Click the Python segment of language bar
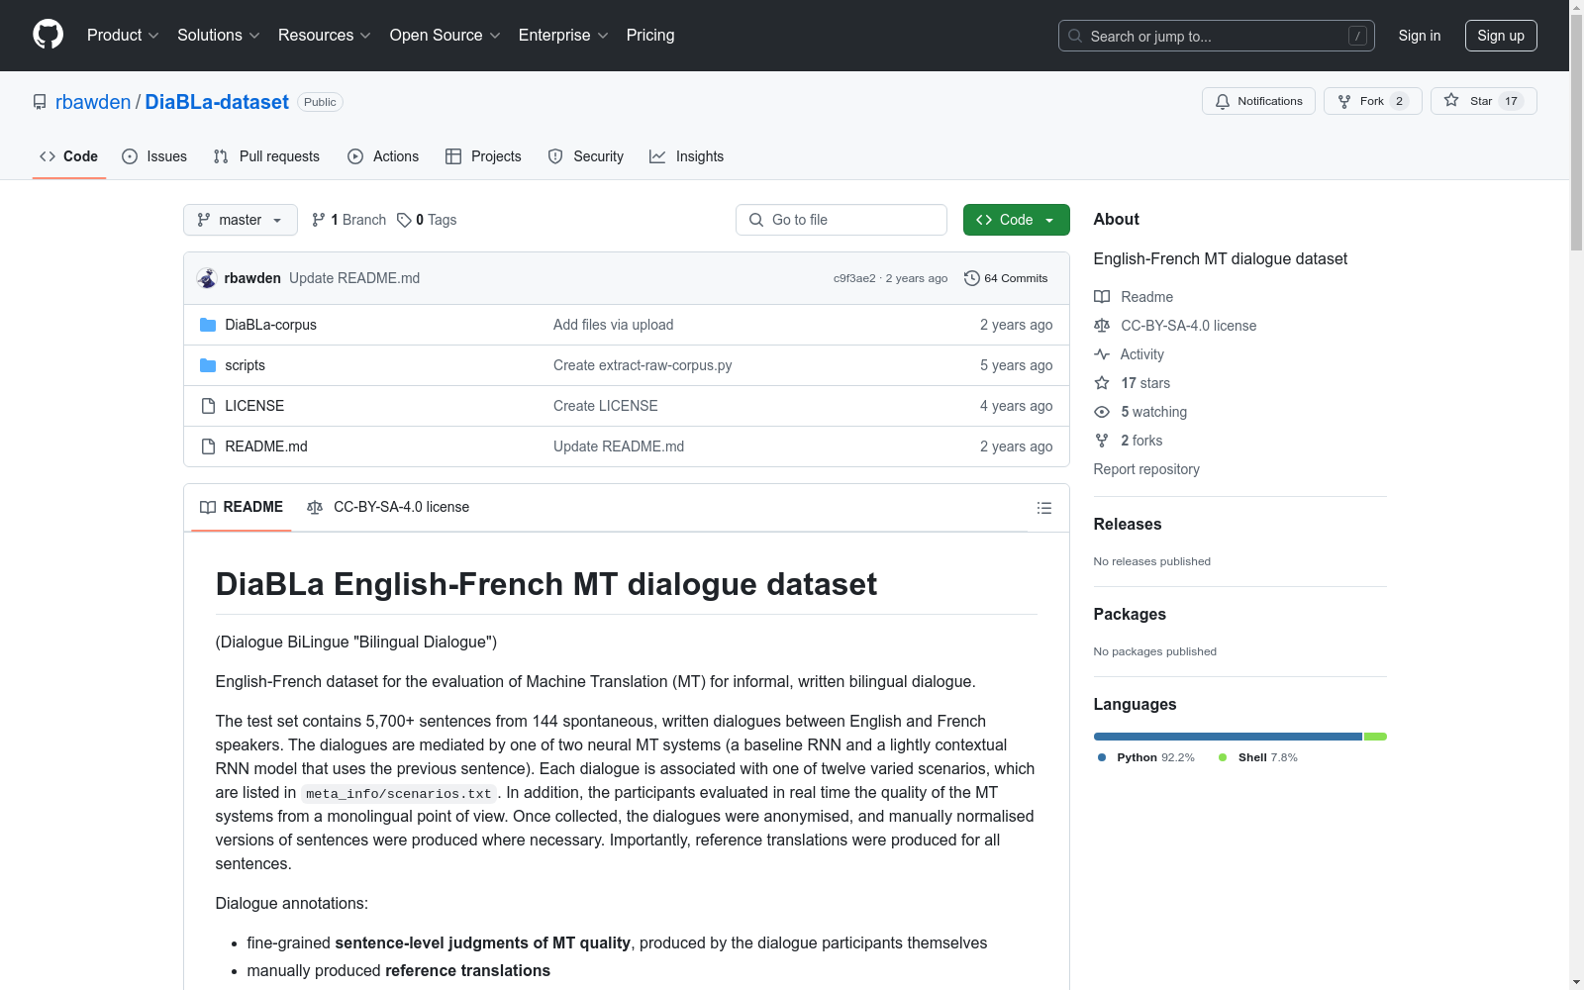1584x990 pixels. coord(1228,737)
